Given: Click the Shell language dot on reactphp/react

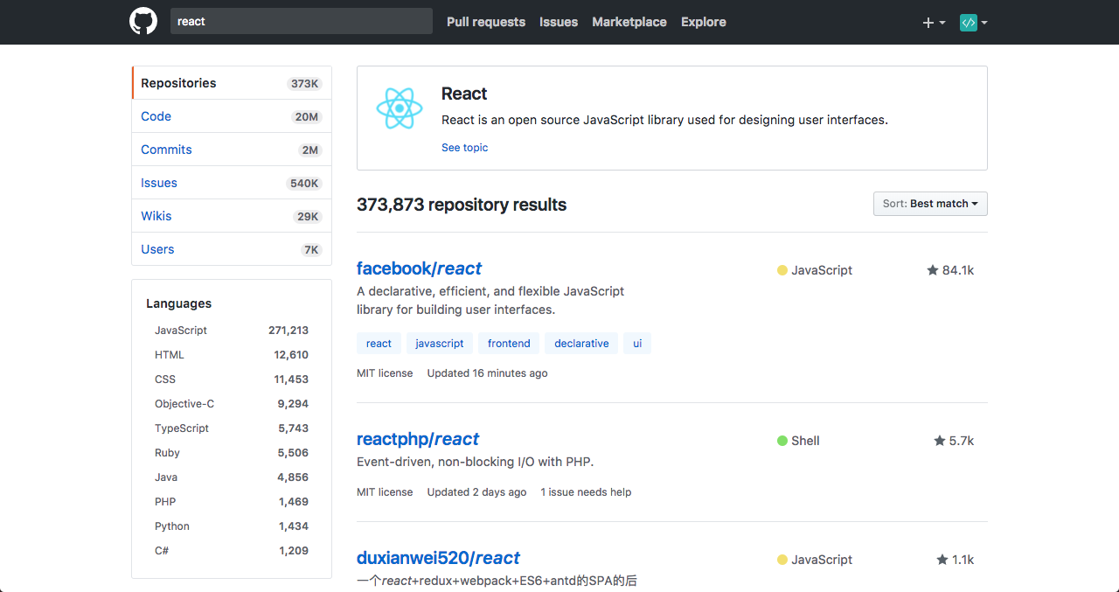Looking at the screenshot, I should pyautogui.click(x=780, y=440).
